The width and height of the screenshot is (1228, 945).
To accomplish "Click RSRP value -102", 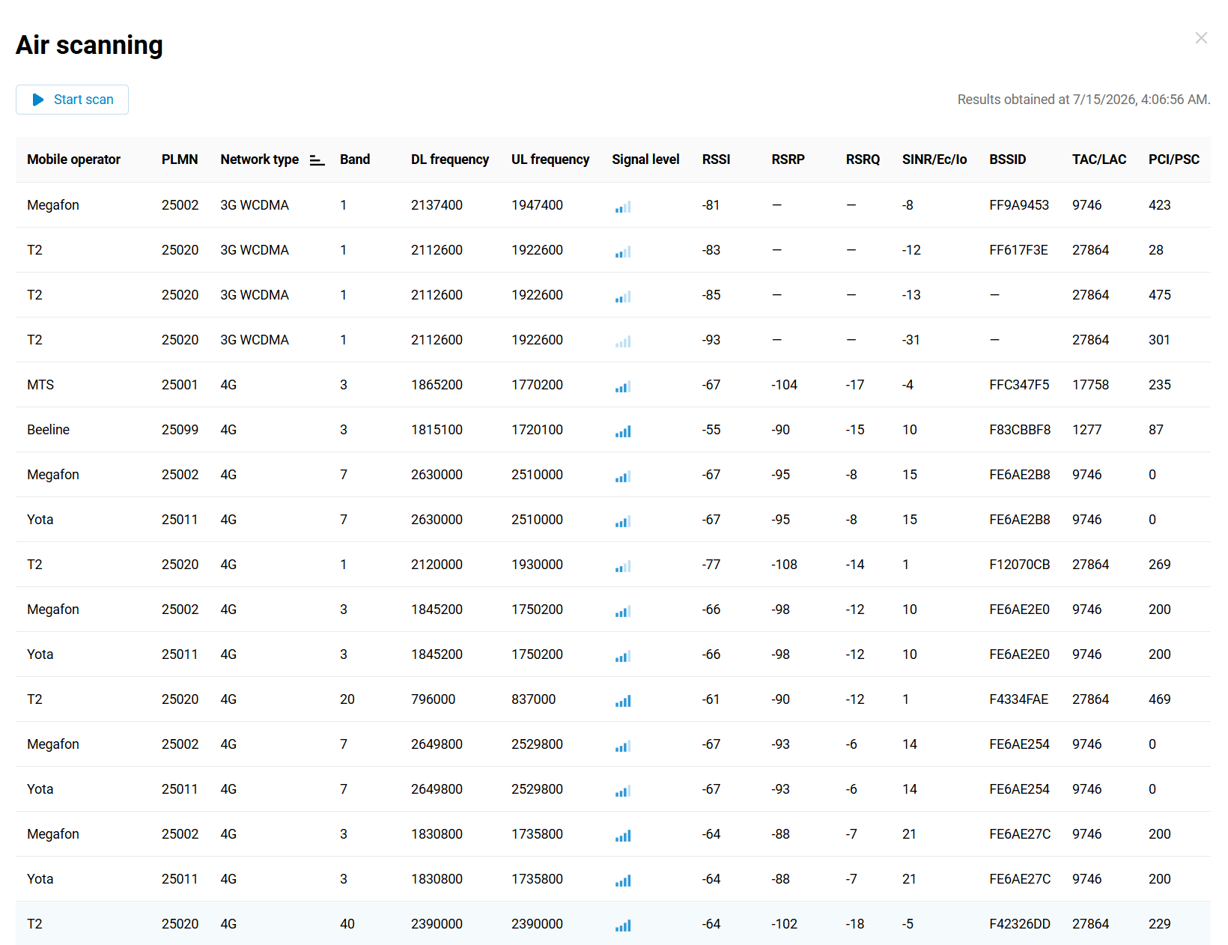I will [784, 924].
